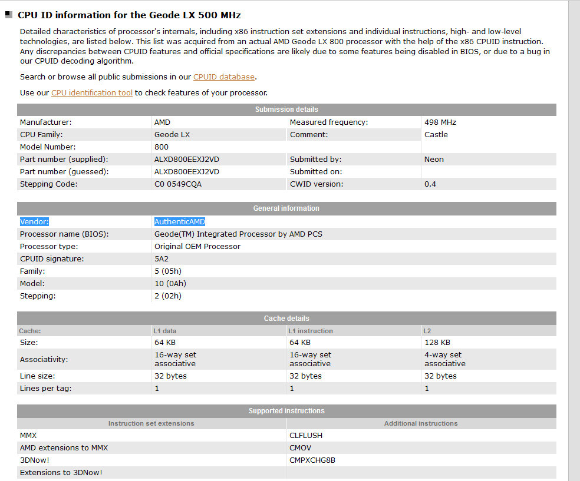Click the 'Submission details' table header
Viewport: 580px width, 481px height.
tap(286, 110)
